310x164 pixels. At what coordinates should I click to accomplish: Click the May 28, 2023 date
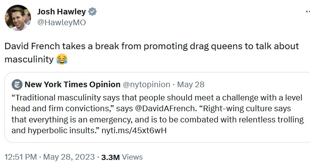69,157
